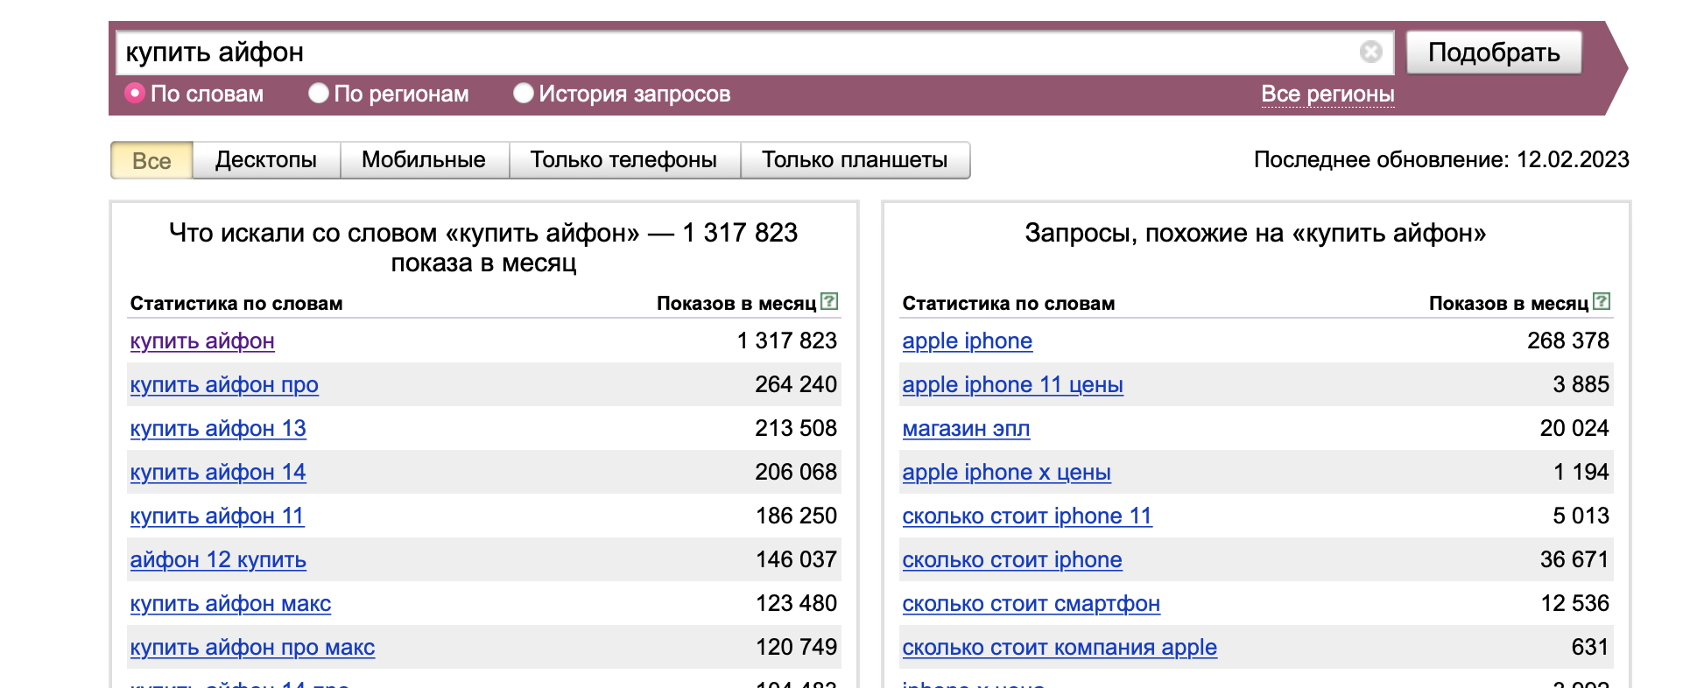Click the 264 240 impressions value
Image resolution: width=1704 pixels, height=688 pixels.
[x=796, y=384]
